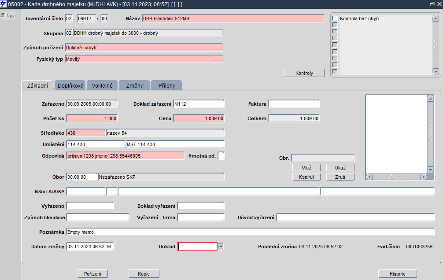Click the Zruš button
Viewport: 443px width, 280px height.
pyautogui.click(x=340, y=177)
